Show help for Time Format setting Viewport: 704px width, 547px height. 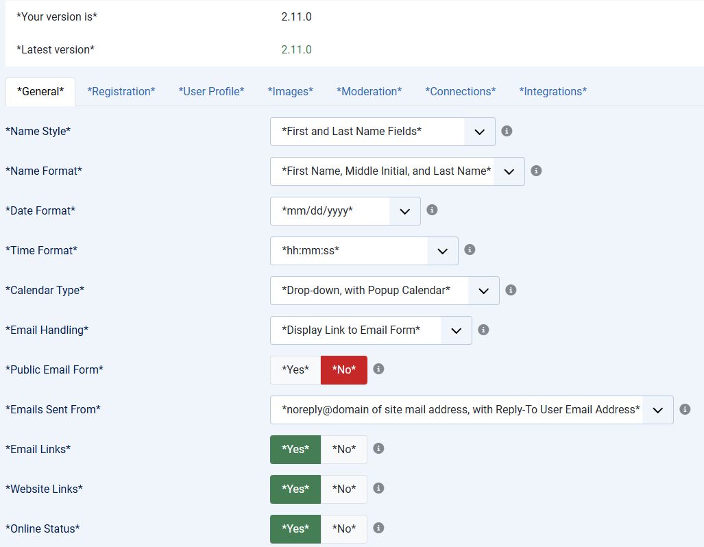[470, 250]
